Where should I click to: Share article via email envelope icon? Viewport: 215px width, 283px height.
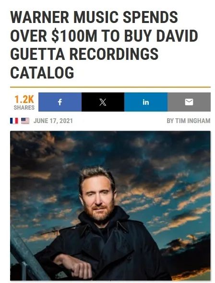(x=189, y=102)
